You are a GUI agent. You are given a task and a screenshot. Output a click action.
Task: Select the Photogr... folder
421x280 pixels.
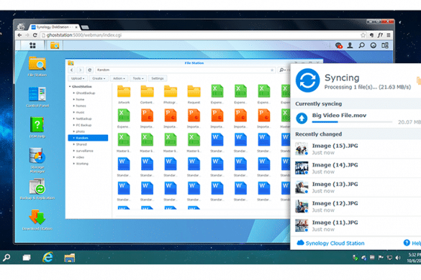[x=171, y=95]
